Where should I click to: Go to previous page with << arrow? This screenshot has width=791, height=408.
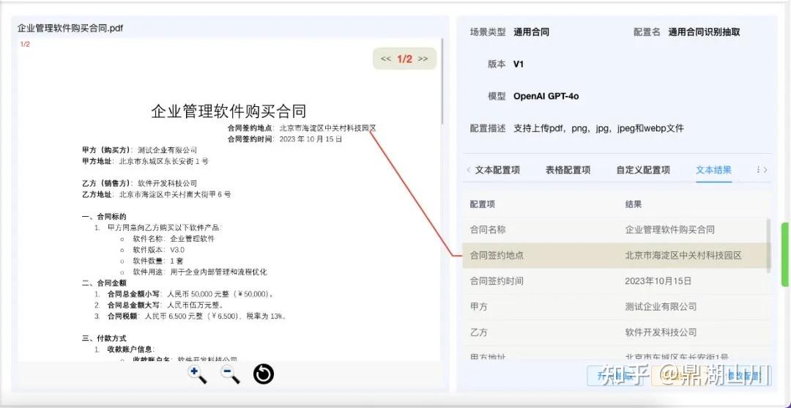pyautogui.click(x=386, y=59)
